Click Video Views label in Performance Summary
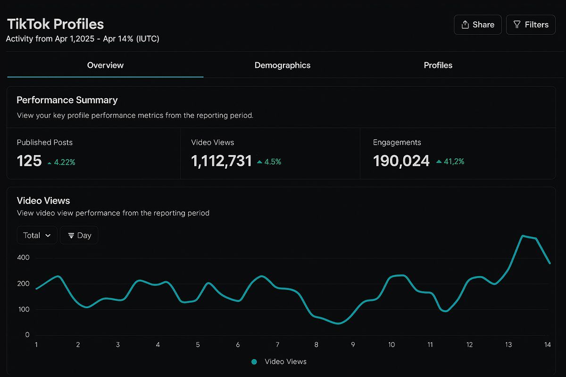Viewport: 566px width, 377px height. tap(213, 142)
